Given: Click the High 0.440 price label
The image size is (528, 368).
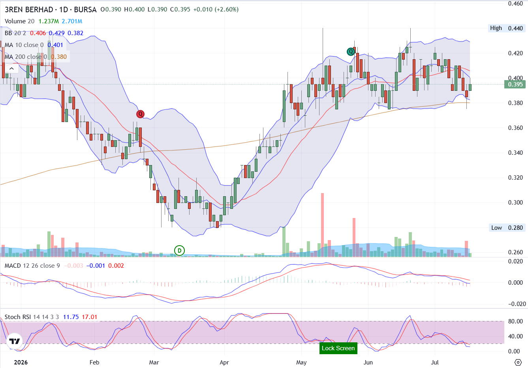Looking at the screenshot, I should (x=506, y=28).
